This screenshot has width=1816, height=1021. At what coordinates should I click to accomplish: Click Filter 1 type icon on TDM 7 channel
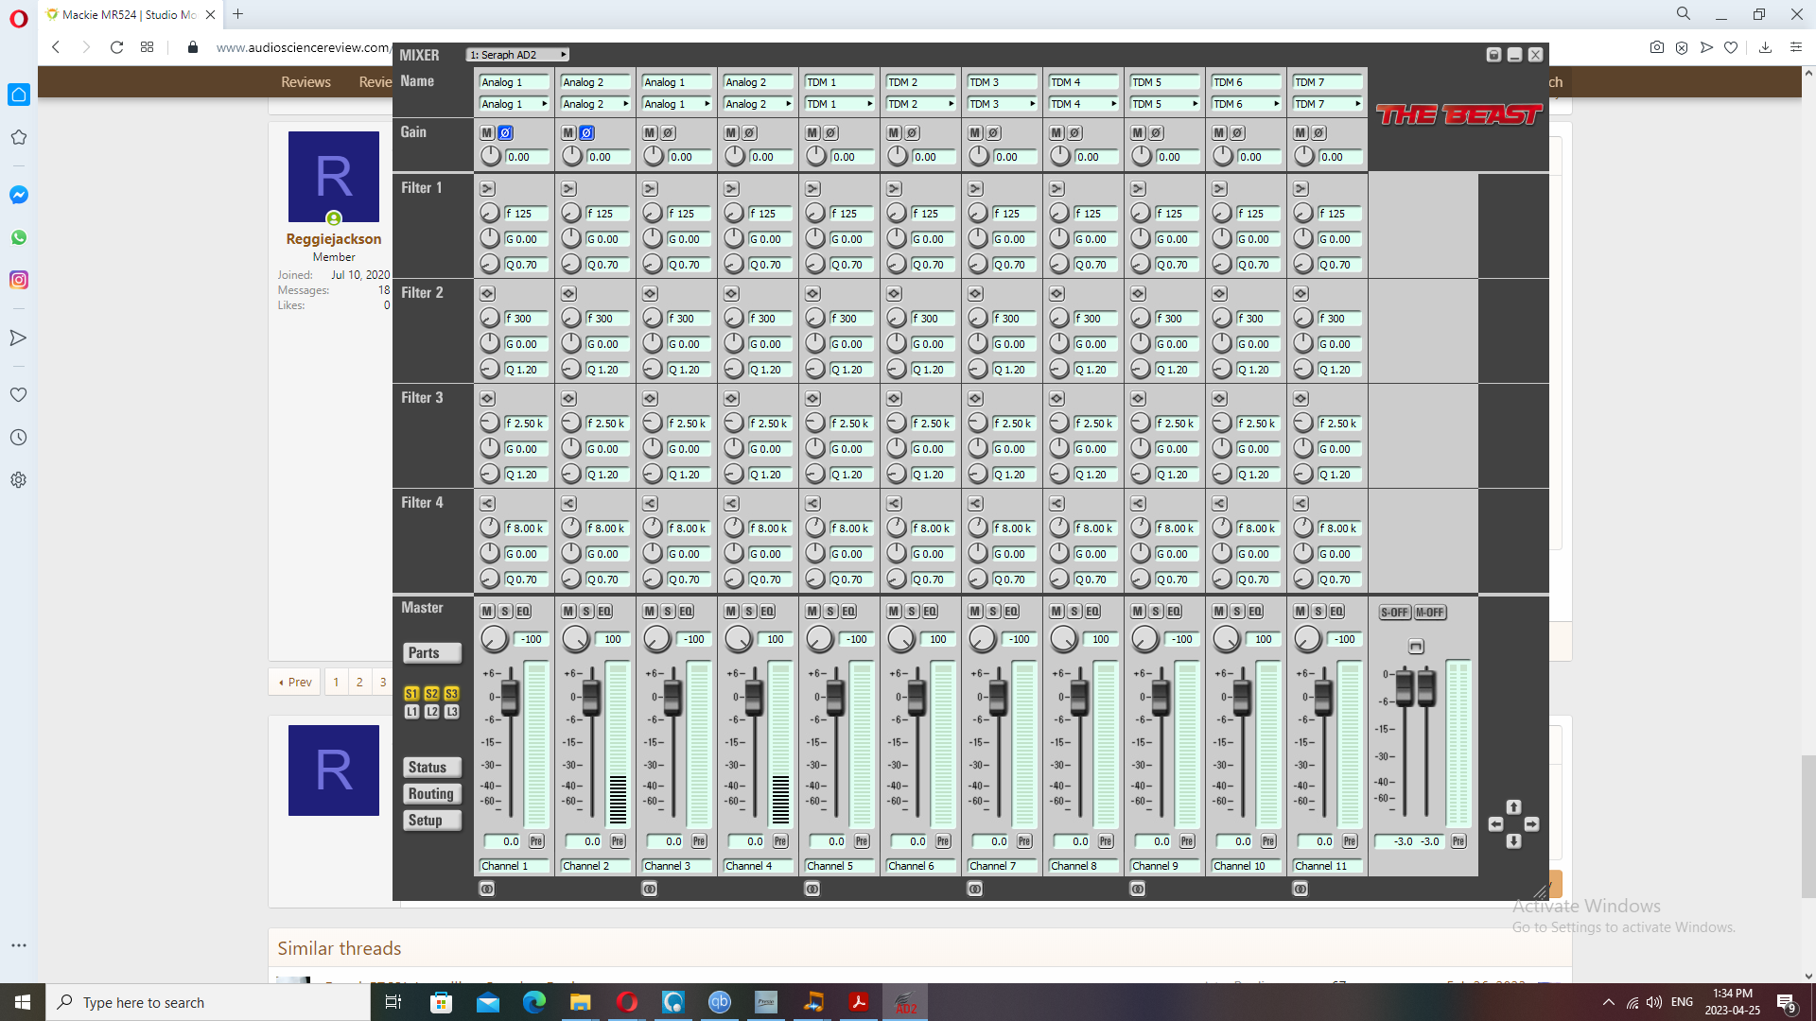coord(1301,189)
